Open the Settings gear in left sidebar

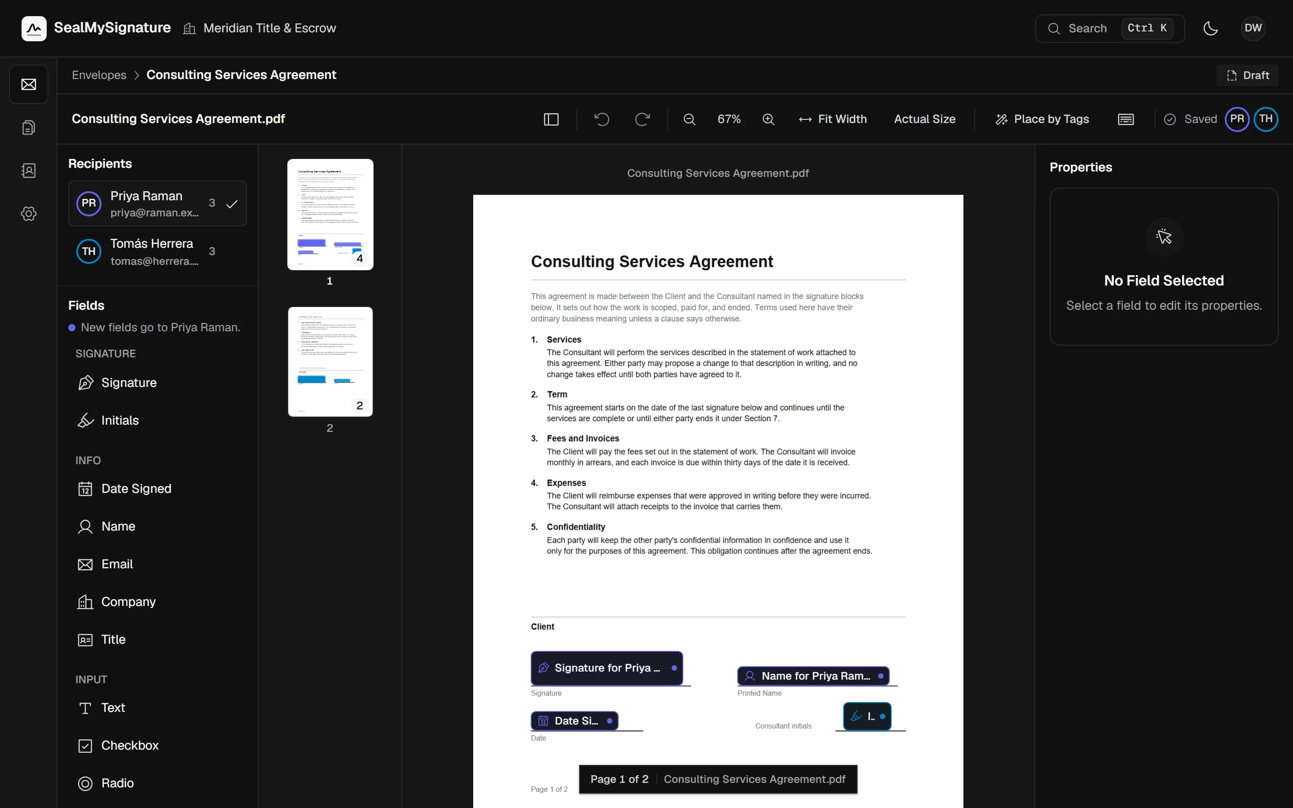tap(29, 214)
